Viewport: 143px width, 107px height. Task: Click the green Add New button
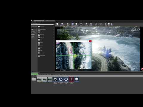click(35, 74)
